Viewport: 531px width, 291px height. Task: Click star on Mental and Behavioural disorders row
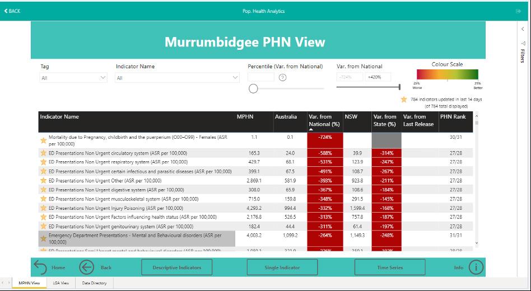click(43, 238)
